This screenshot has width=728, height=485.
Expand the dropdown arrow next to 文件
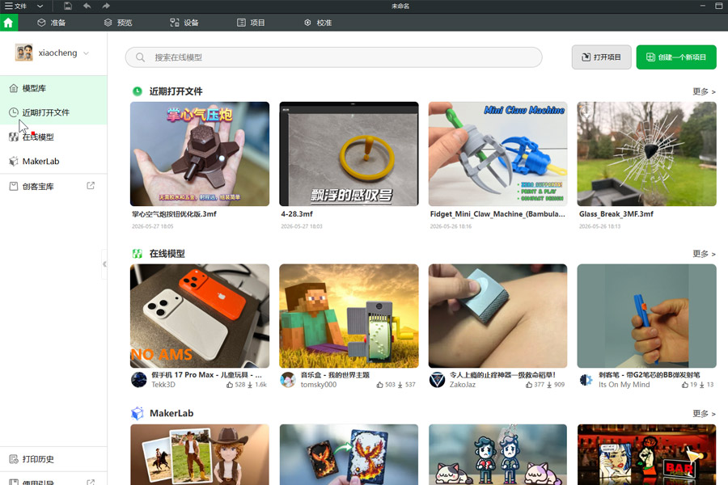pos(40,6)
